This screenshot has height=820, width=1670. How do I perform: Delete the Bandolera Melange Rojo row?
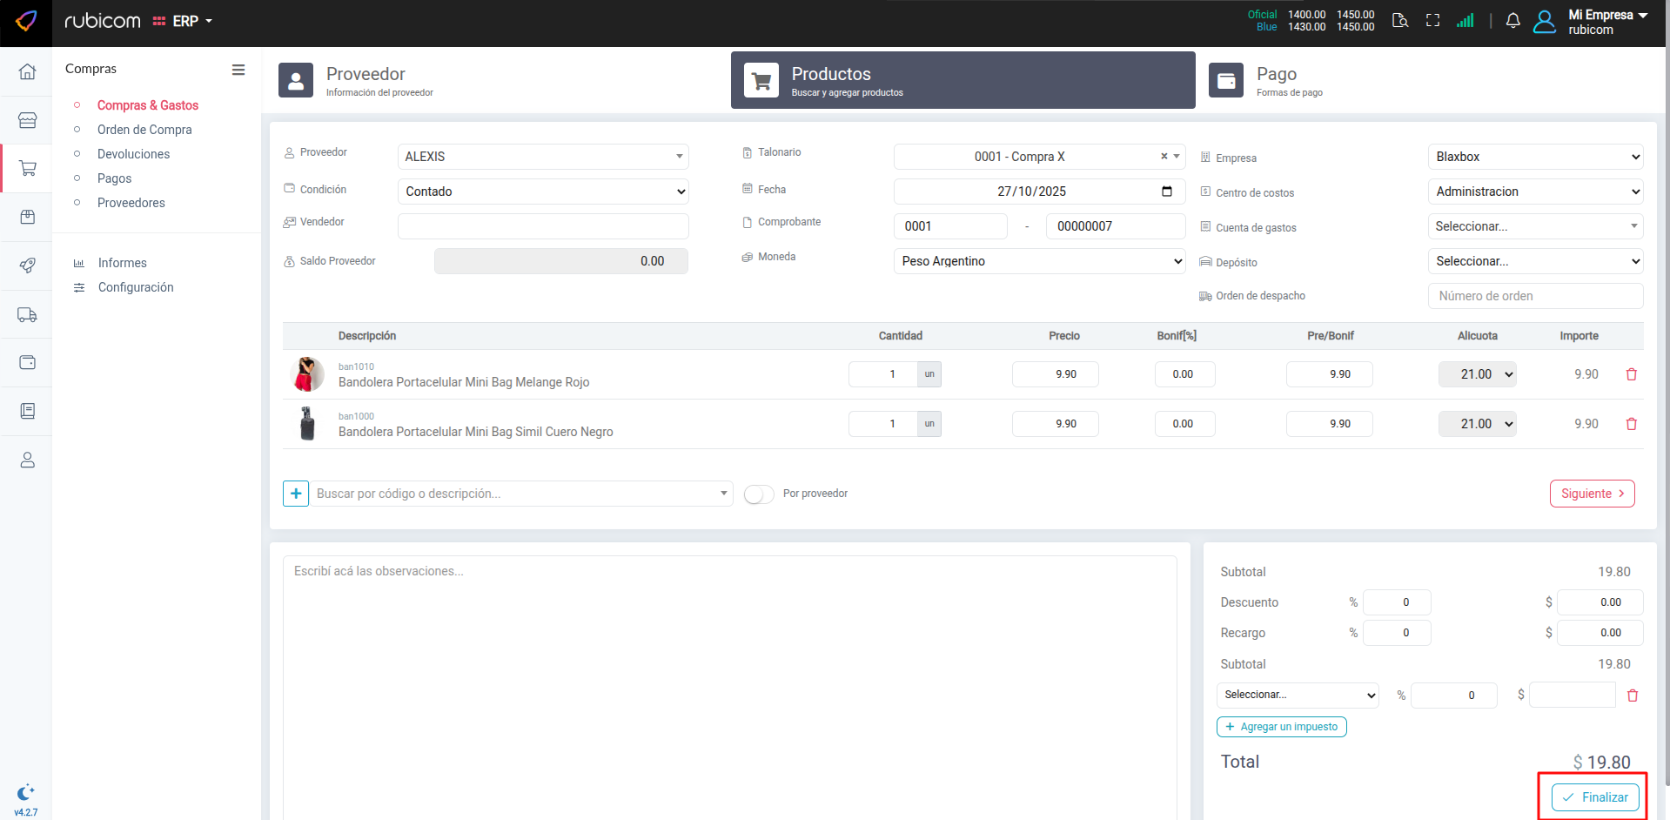(1631, 374)
